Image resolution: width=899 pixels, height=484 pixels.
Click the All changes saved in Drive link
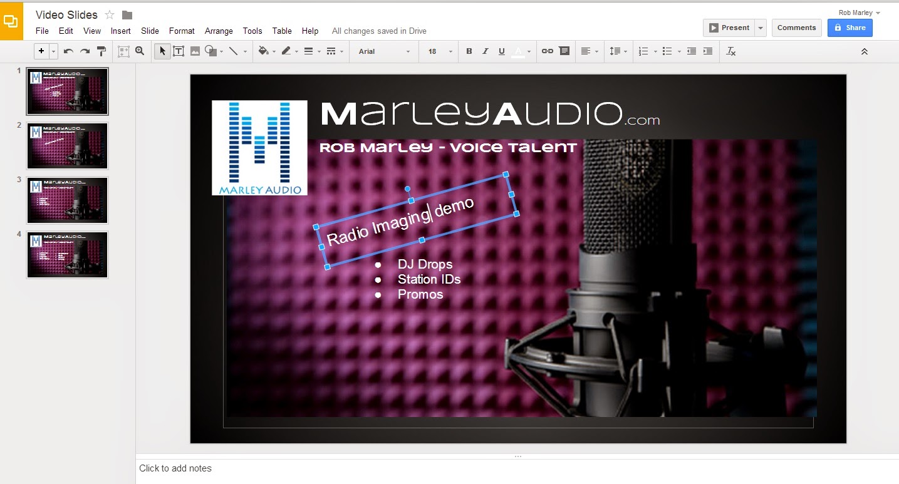pyautogui.click(x=379, y=31)
